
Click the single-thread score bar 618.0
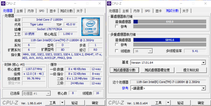tap(170, 22)
